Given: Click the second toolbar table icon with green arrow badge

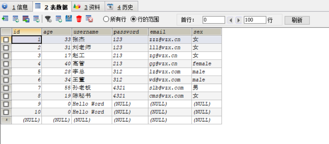Looking at the screenshot, I should 16,19.
